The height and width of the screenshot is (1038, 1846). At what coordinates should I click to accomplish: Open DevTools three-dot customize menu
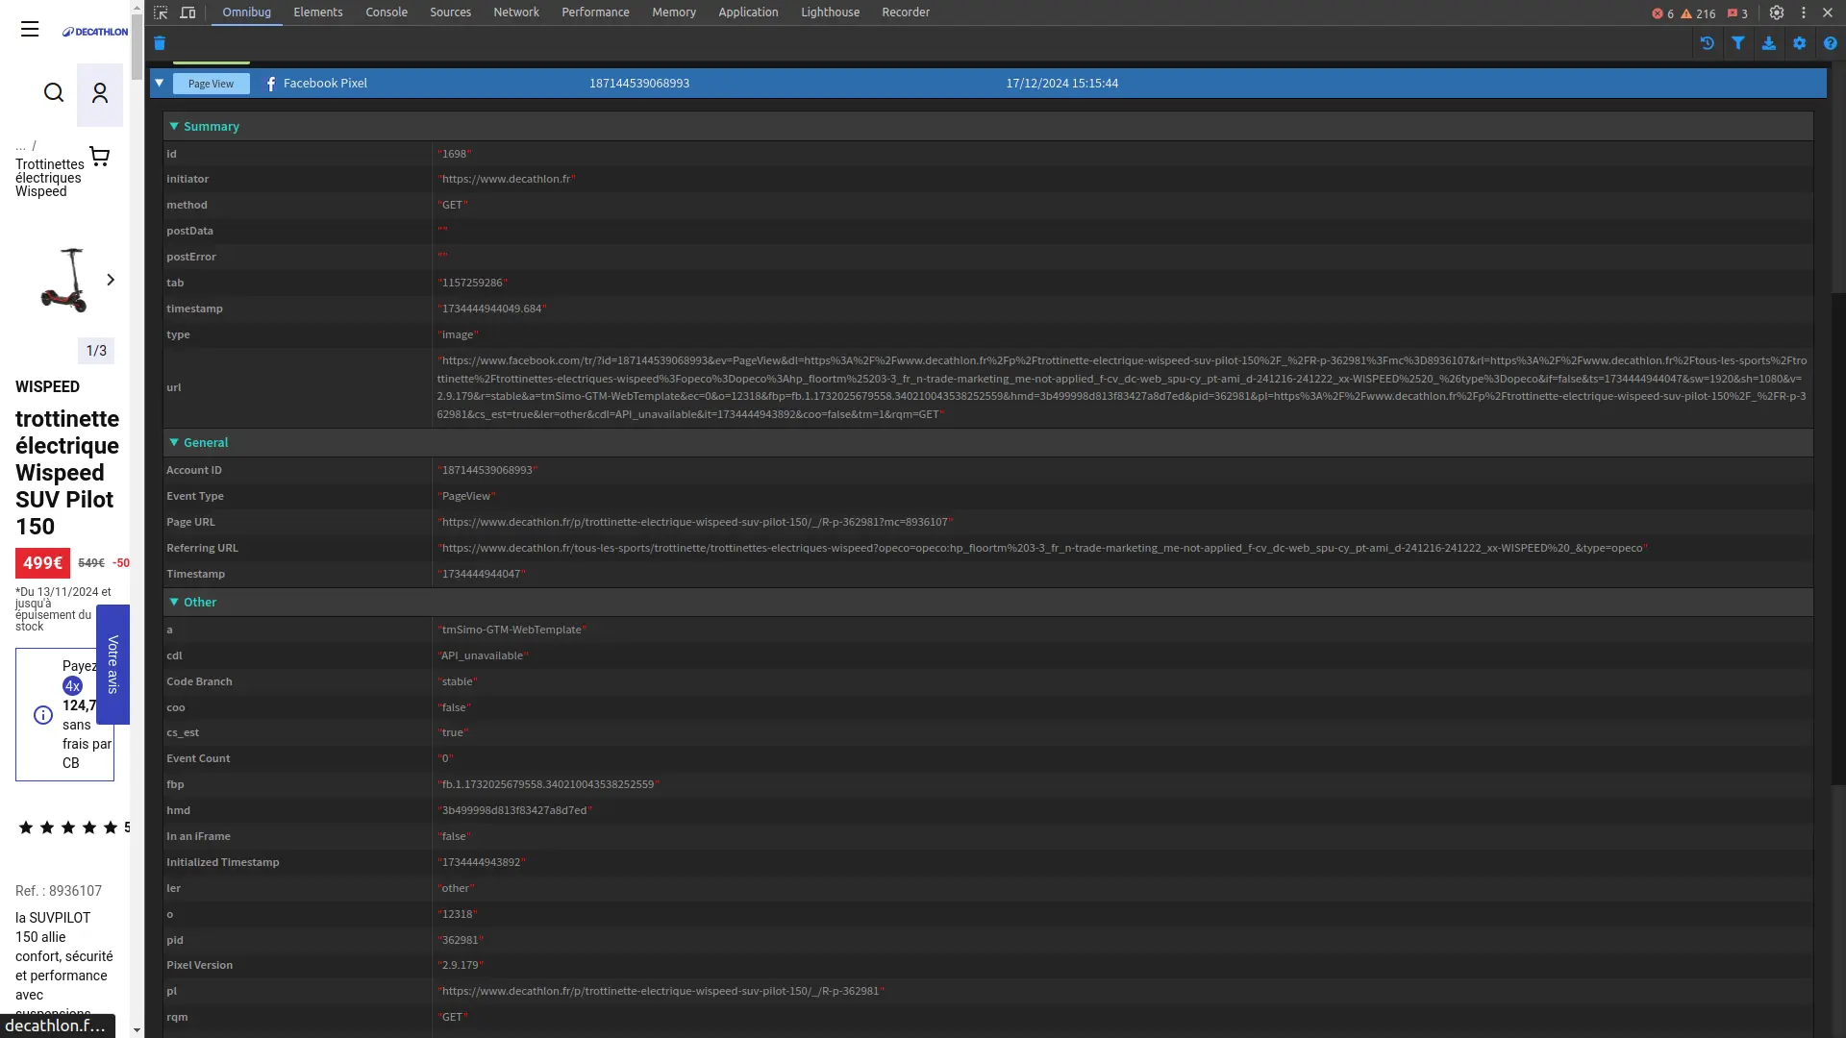1804,12
